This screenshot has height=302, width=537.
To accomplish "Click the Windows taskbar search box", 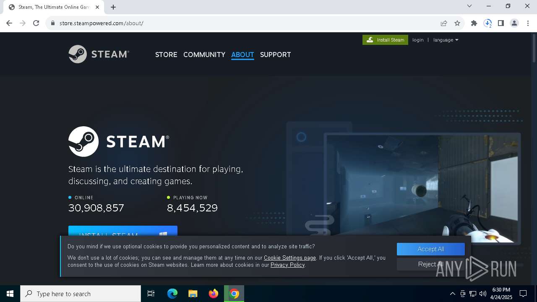I will (x=81, y=294).
